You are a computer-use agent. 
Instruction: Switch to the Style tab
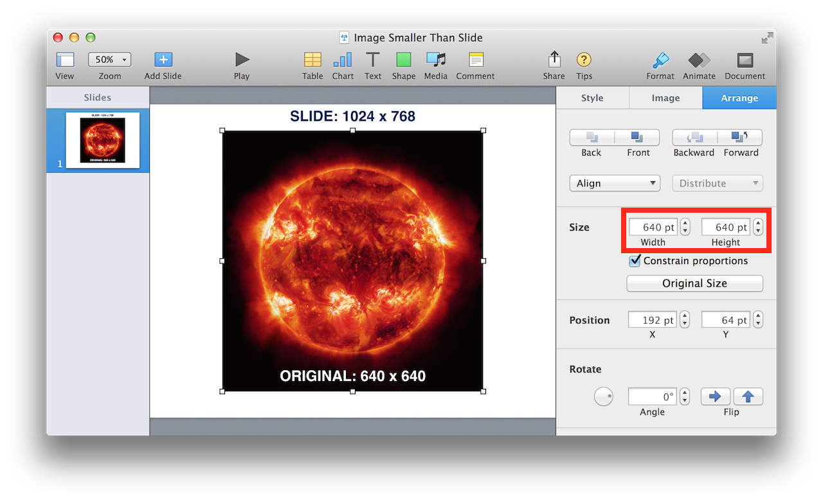coord(592,98)
